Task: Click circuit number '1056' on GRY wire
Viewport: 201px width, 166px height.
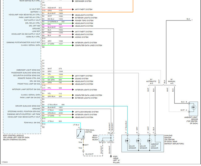Action: pos(61,41)
